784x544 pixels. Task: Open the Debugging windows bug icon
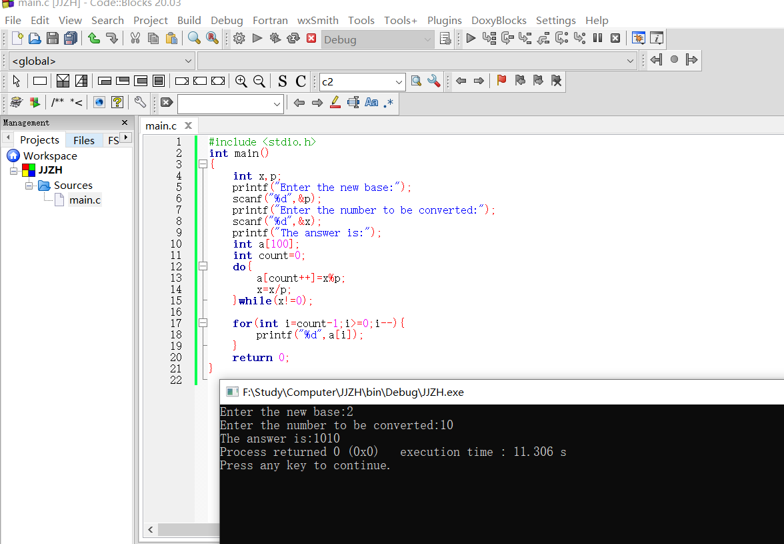(638, 39)
